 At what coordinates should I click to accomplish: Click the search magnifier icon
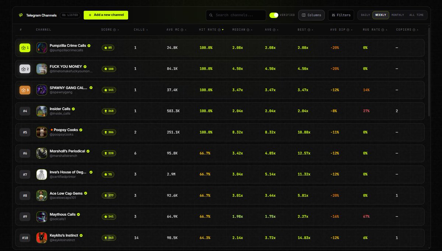[211, 15]
